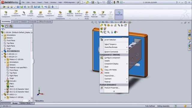Open Parent/Child... dialog
Viewport: 192px width, 108px height.
[110, 76]
